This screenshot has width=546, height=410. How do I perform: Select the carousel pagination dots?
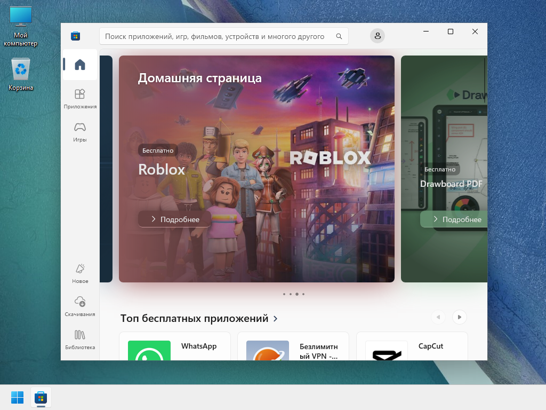pos(294,294)
